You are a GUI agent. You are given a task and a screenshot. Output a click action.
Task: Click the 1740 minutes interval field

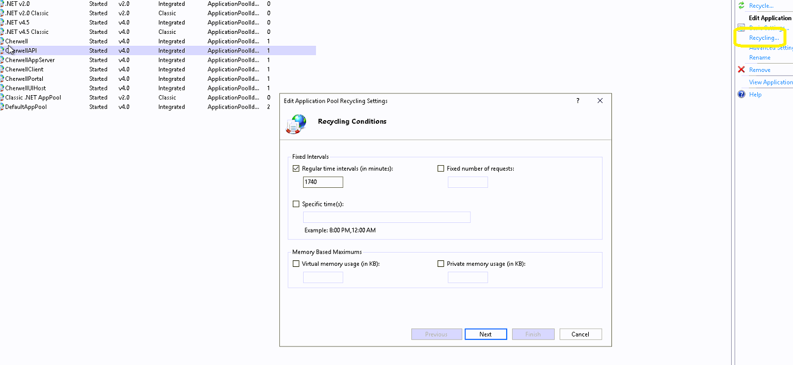tap(323, 182)
